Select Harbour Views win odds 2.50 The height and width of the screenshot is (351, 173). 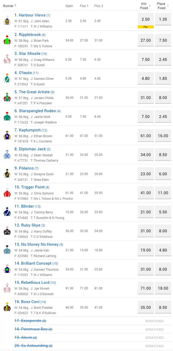pos(146,19)
